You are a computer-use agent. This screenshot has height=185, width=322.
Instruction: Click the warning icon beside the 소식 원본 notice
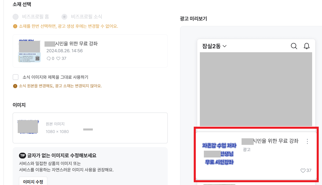[15, 86]
